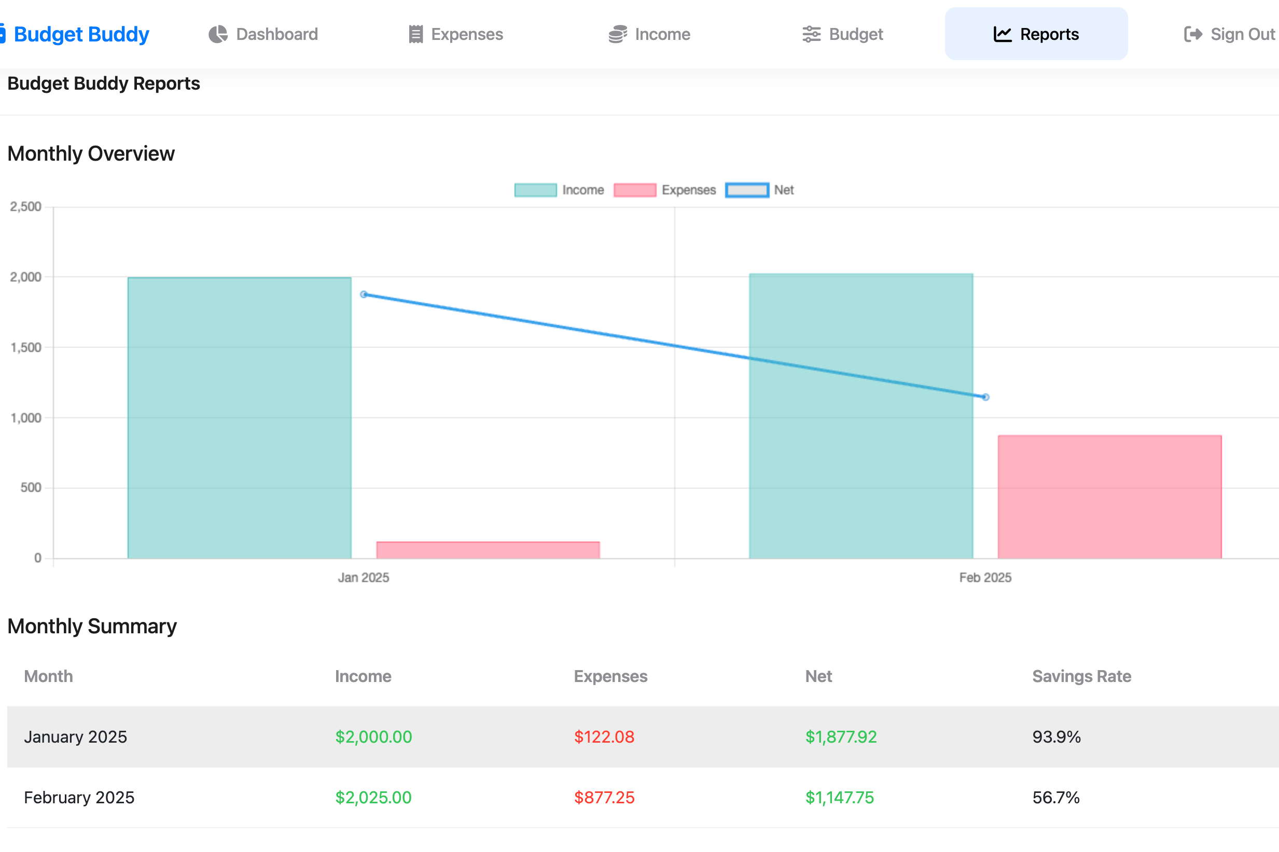Click the Budget sliders icon
Screen dimensions: 1279x852
[x=811, y=34]
